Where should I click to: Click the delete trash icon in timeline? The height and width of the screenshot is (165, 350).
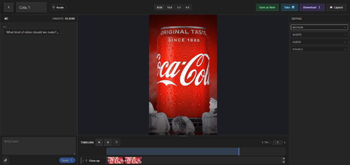pos(117,142)
